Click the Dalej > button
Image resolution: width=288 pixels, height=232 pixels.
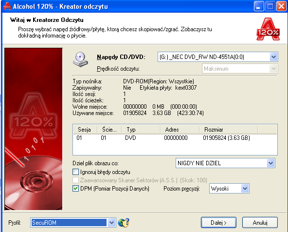(218, 223)
